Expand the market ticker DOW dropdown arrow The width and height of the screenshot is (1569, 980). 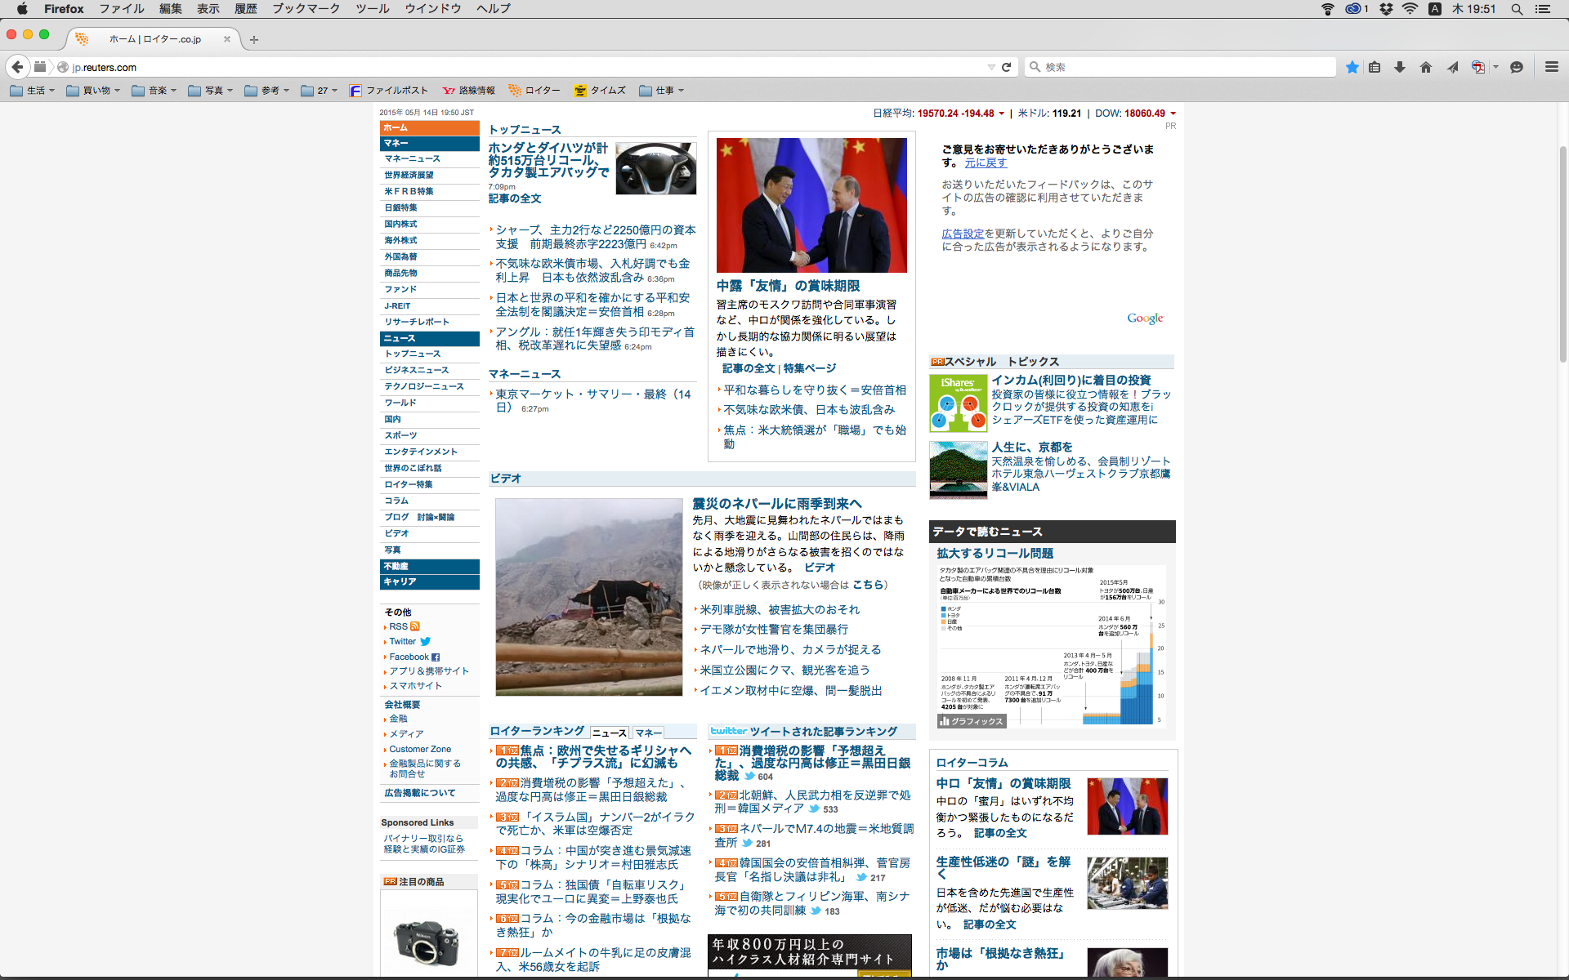[1173, 114]
